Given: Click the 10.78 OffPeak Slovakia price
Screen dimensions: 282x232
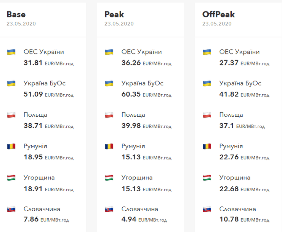Looking at the screenshot, I should tap(229, 219).
